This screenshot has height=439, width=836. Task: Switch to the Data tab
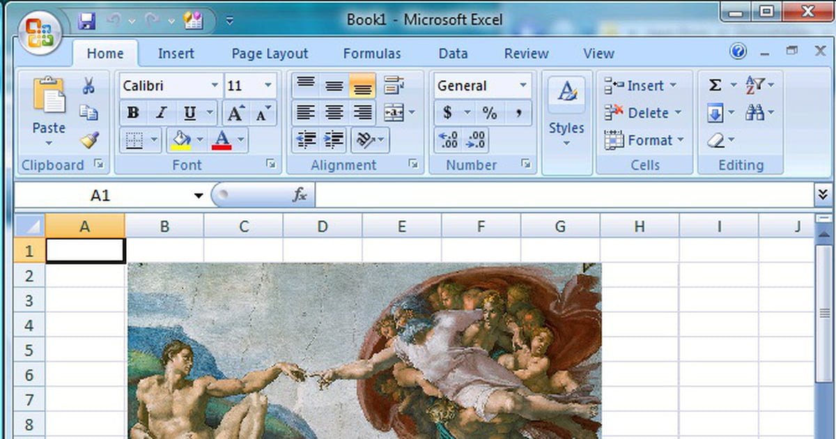[x=453, y=54]
